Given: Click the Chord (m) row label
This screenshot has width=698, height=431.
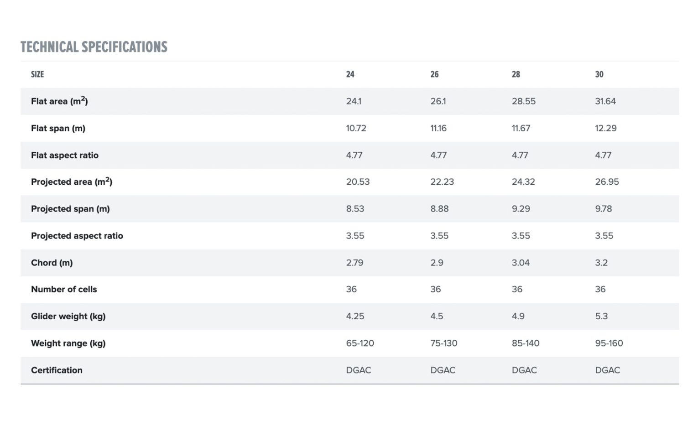Looking at the screenshot, I should [x=52, y=263].
